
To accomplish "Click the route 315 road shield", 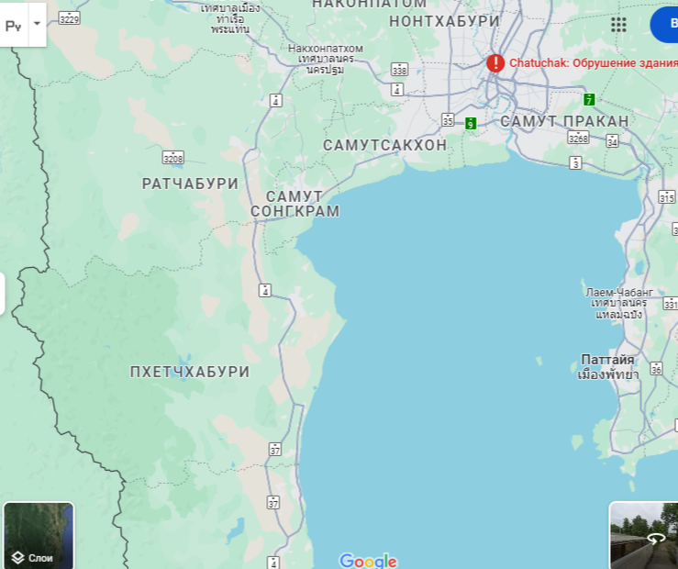I will pyautogui.click(x=666, y=196).
